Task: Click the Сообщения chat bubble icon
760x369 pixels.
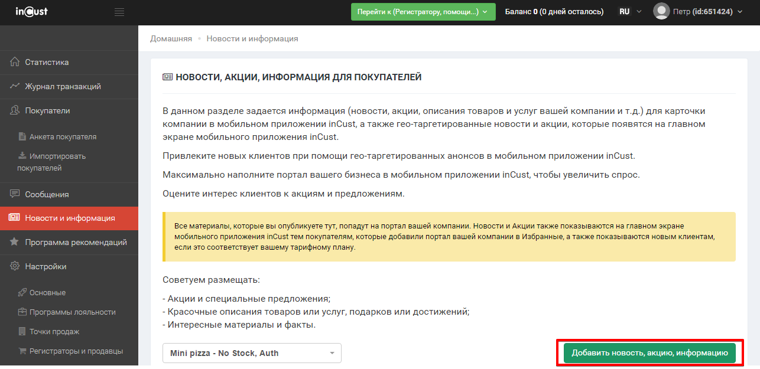Action: tap(15, 194)
